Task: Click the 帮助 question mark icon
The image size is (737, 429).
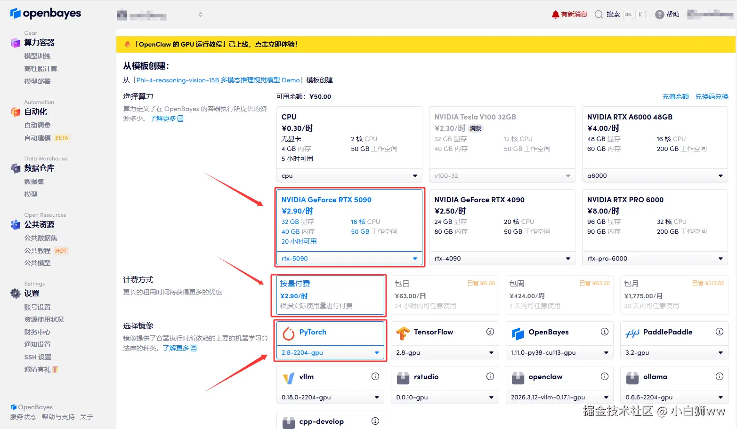Action: pyautogui.click(x=660, y=15)
